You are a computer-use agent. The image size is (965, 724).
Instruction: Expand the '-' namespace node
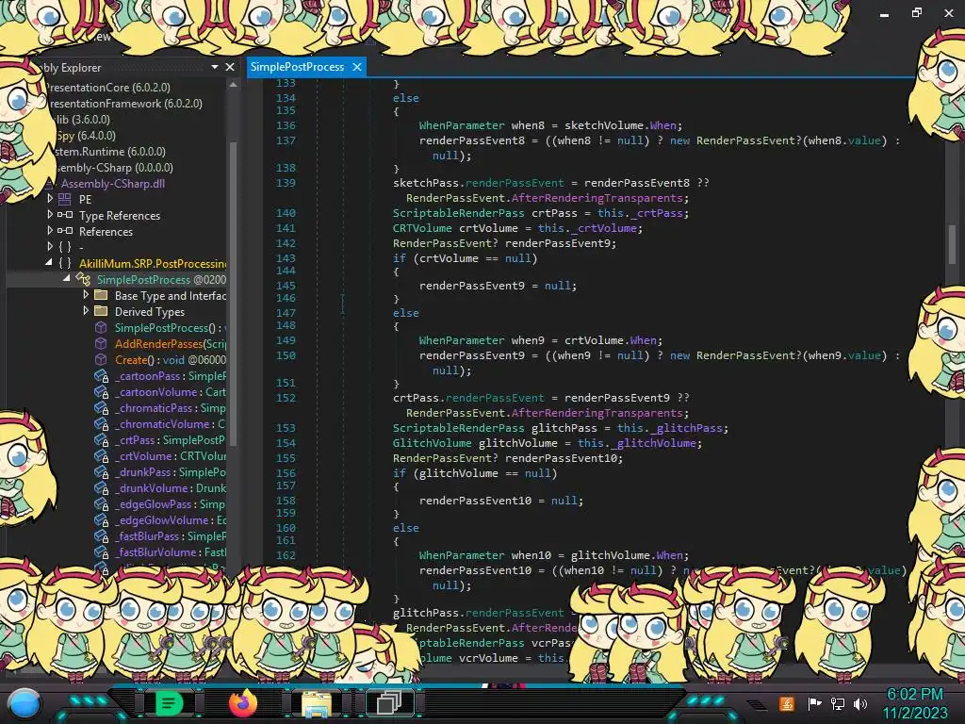50,246
